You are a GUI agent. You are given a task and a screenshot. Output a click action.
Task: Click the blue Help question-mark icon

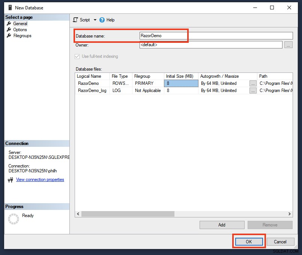(102, 20)
